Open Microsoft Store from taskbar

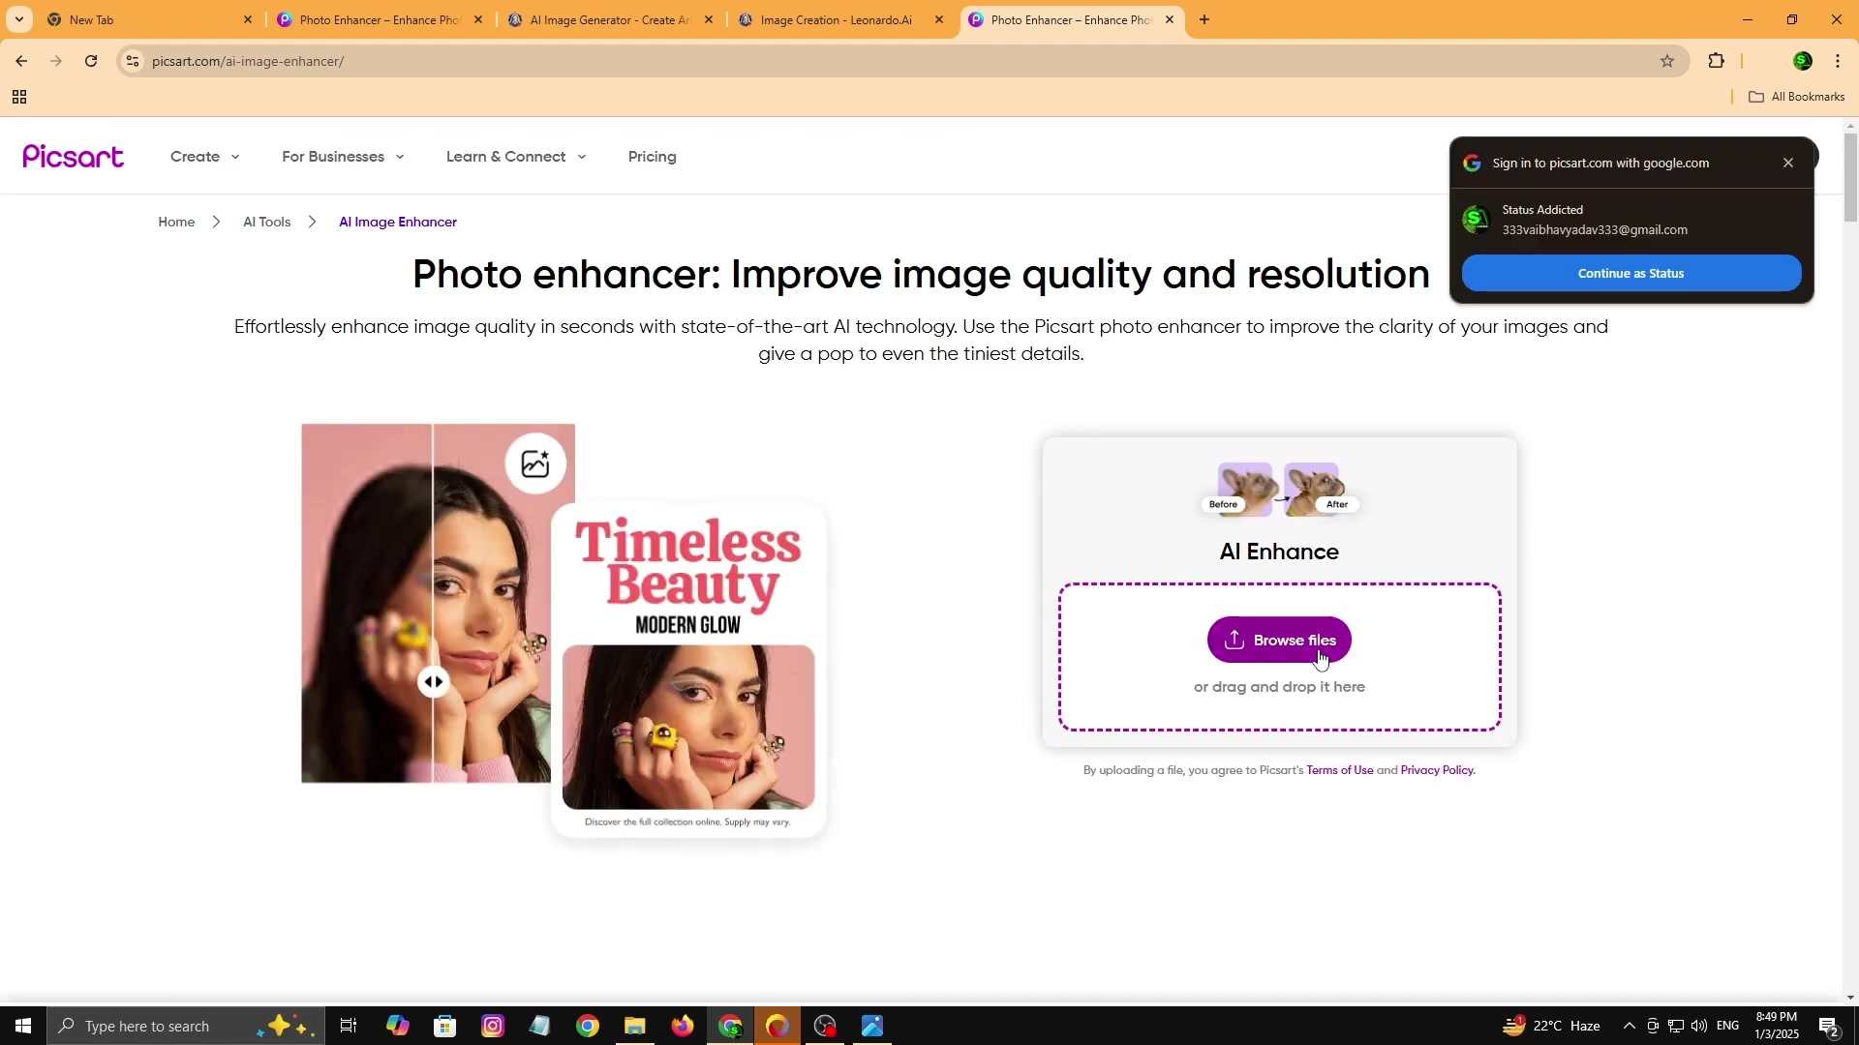point(444,1026)
